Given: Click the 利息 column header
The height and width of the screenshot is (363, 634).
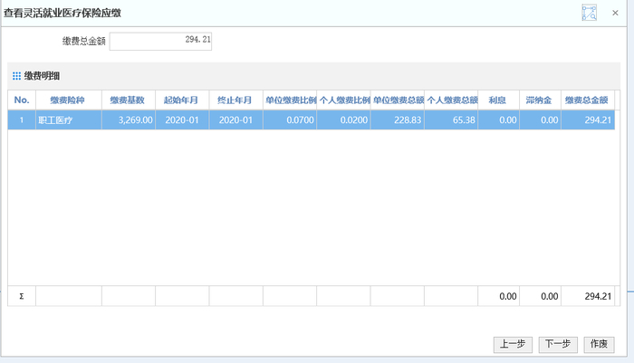Looking at the screenshot, I should tap(497, 99).
